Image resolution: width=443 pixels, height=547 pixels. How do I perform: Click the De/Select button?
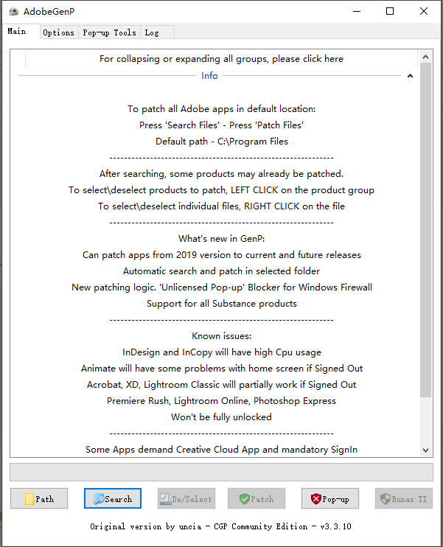pyautogui.click(x=186, y=498)
